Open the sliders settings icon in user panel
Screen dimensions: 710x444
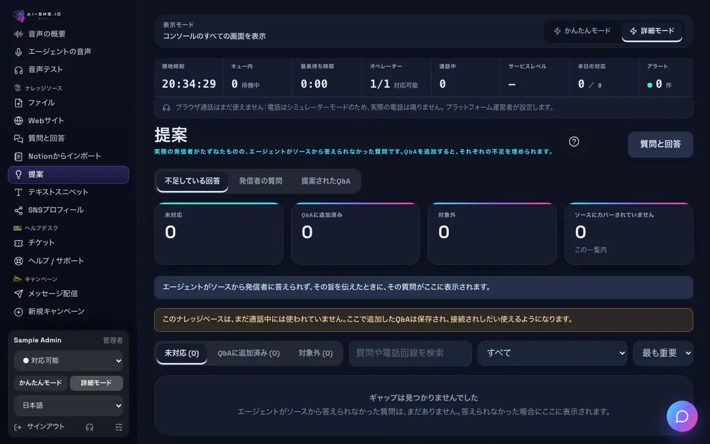119,427
